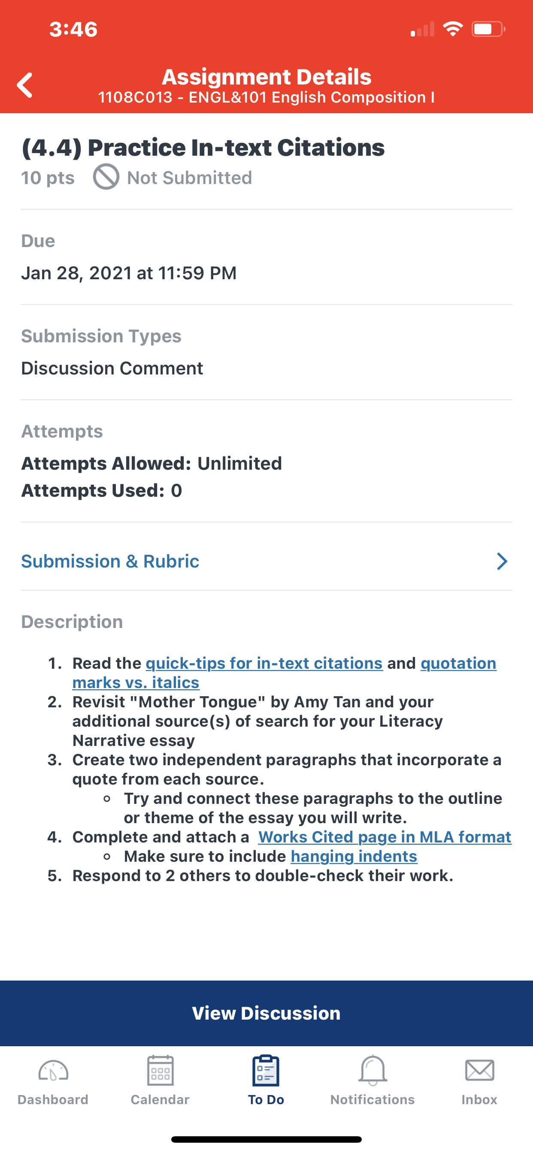Viewport: 533px width, 1153px height.
Task: Open the Submission & Rubric row
Action: pyautogui.click(x=266, y=561)
